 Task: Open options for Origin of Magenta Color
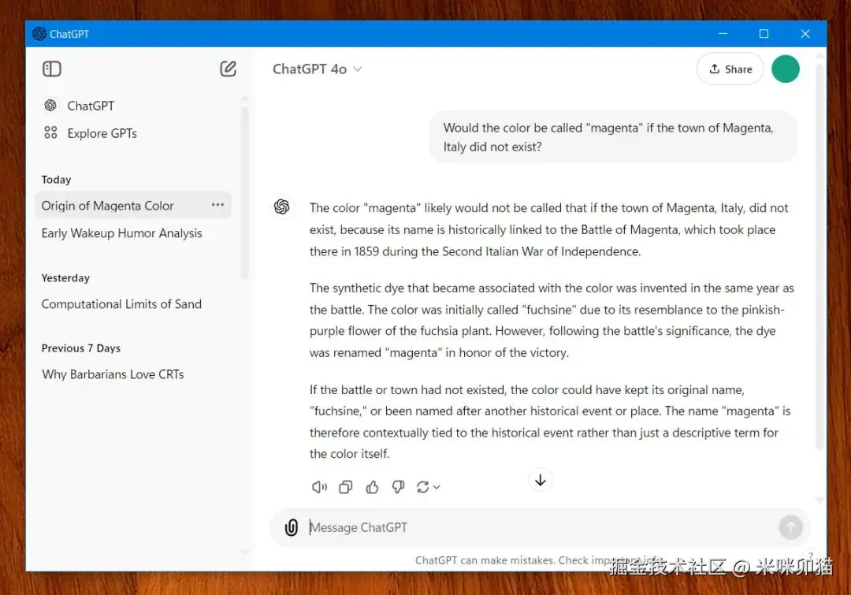point(217,205)
